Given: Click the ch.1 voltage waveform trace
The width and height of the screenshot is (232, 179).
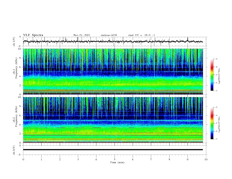Looking at the screenshot, I should [113, 42].
